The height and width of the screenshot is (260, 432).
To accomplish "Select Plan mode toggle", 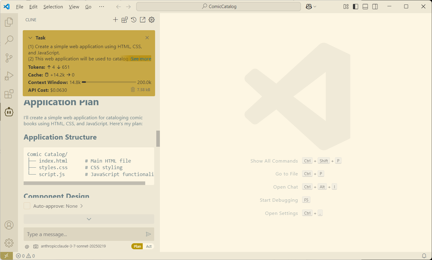I will (x=137, y=246).
